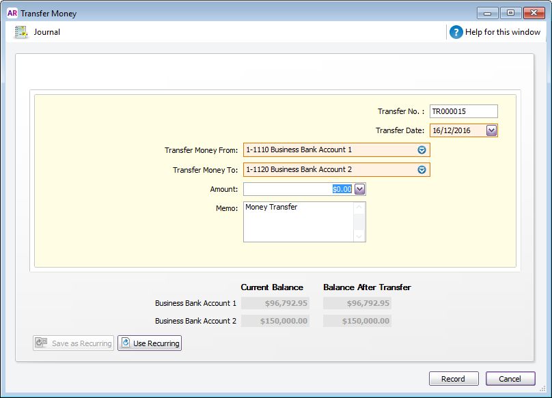Expand the Transfer Money From account list
The width and height of the screenshot is (552, 398).
click(x=422, y=150)
